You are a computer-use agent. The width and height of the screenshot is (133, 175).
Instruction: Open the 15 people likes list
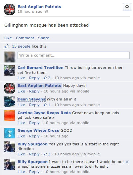[21, 46]
